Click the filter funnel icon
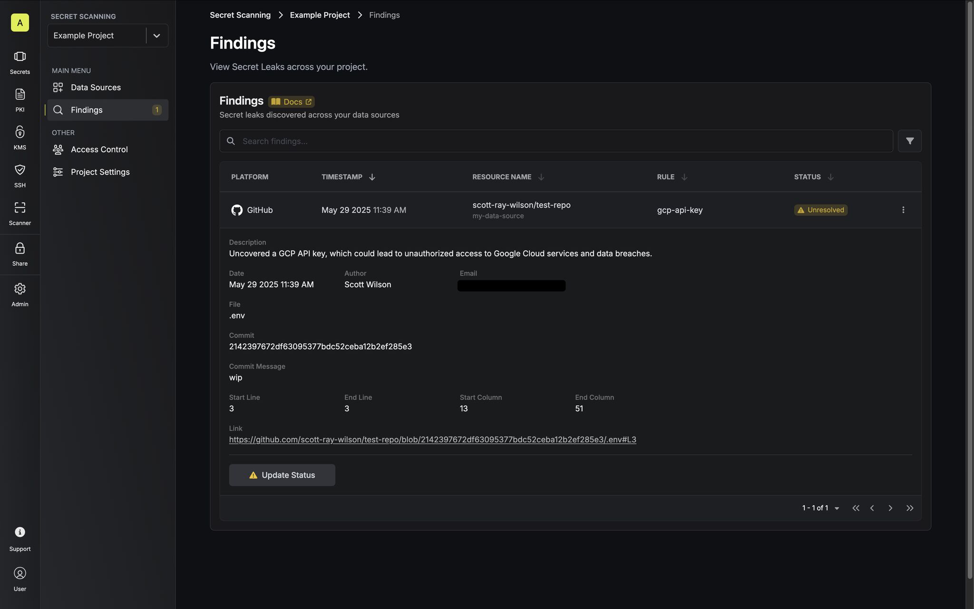 (x=909, y=141)
